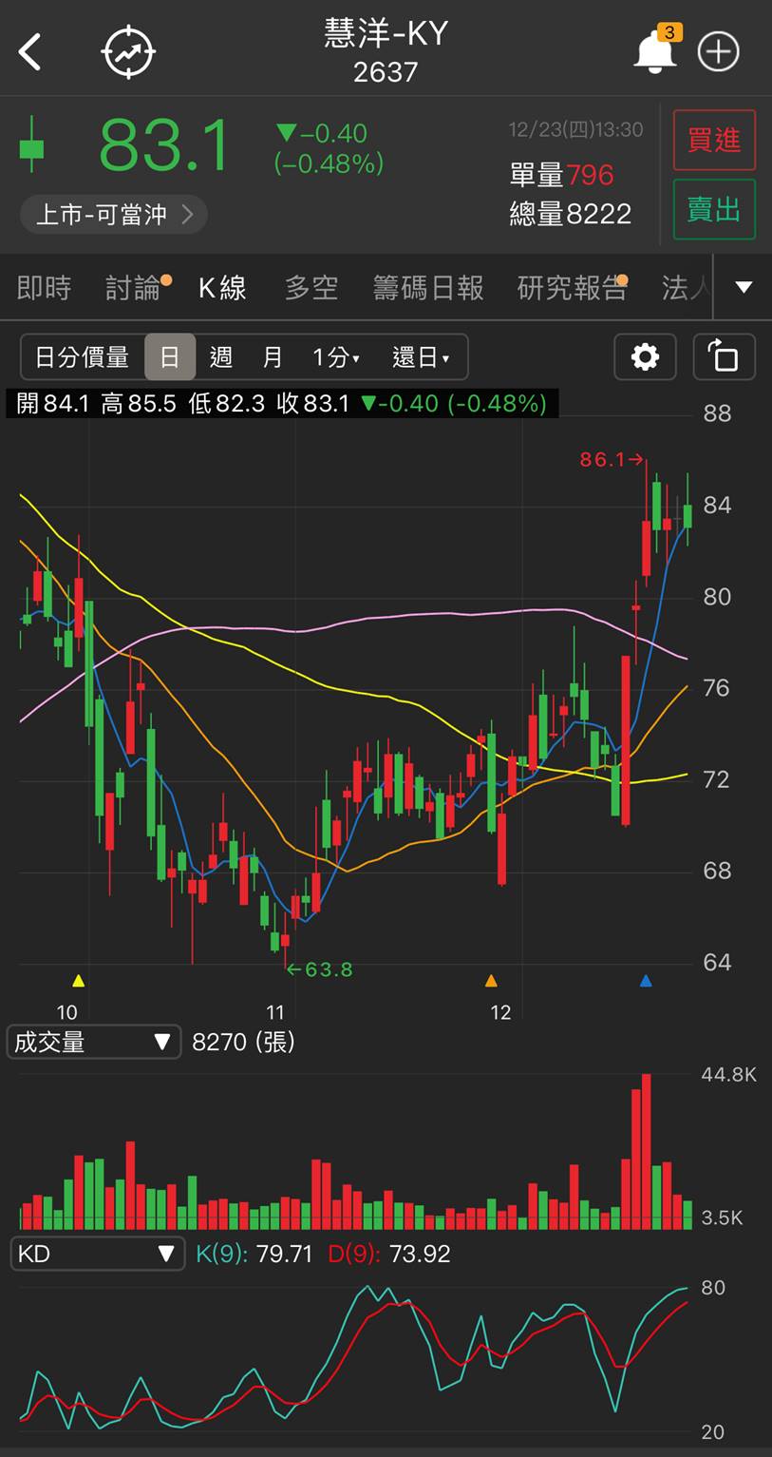
Task: Expand the tab list dropdown arrow
Action: tap(744, 287)
